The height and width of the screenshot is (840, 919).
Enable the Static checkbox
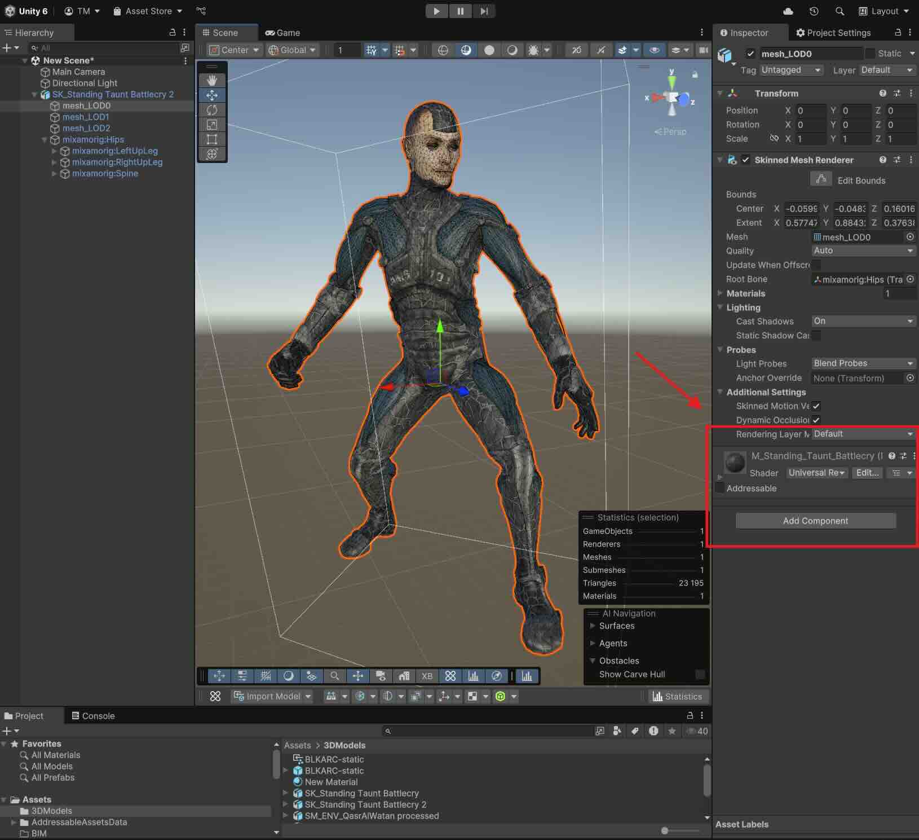tap(870, 54)
